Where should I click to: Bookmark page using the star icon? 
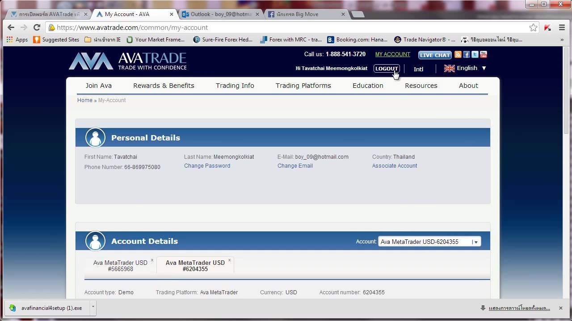pyautogui.click(x=533, y=28)
